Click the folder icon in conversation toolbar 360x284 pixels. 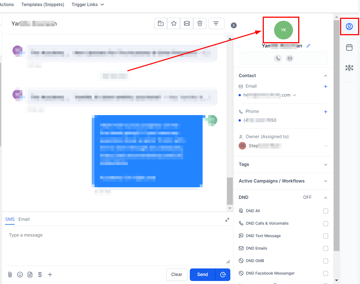tap(161, 24)
